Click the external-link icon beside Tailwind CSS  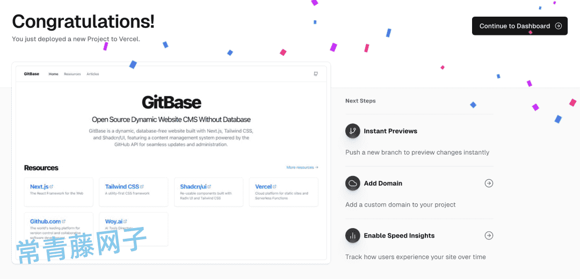point(142,187)
